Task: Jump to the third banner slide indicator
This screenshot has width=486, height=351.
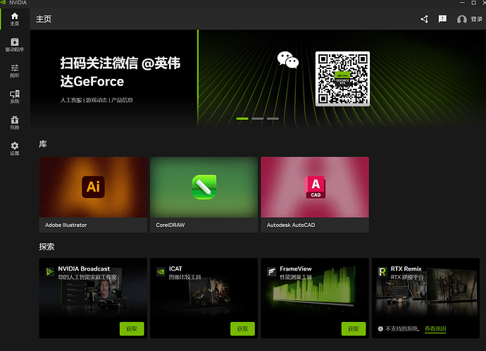Action: pos(273,118)
